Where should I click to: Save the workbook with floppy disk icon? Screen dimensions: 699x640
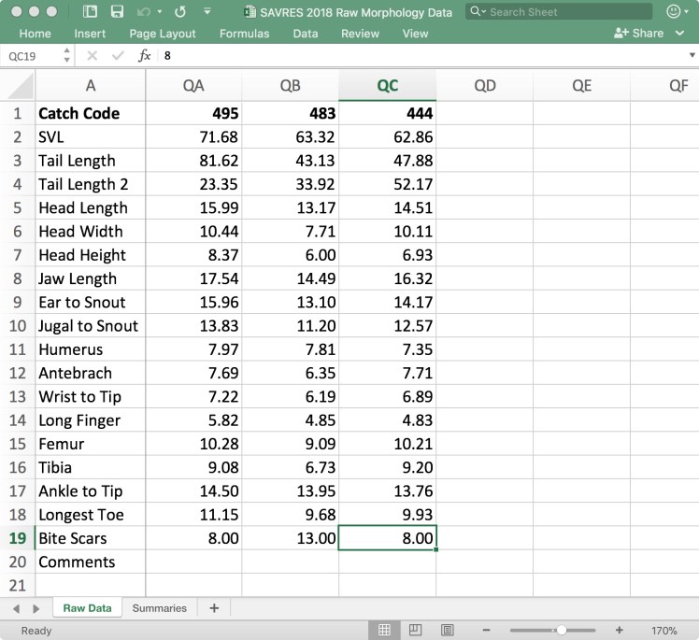[117, 11]
